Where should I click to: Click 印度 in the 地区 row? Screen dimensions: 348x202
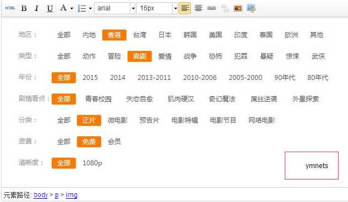[241, 35]
